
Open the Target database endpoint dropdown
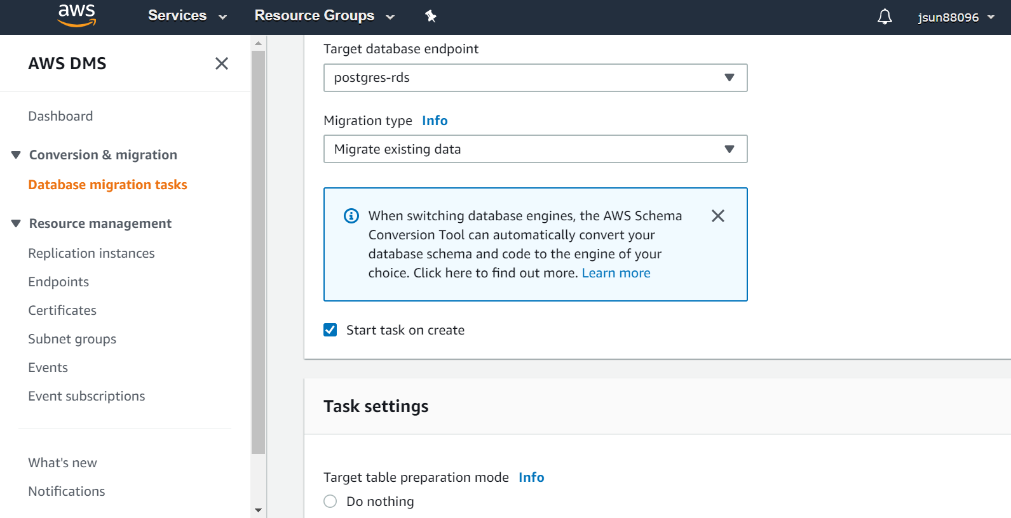pyautogui.click(x=535, y=77)
